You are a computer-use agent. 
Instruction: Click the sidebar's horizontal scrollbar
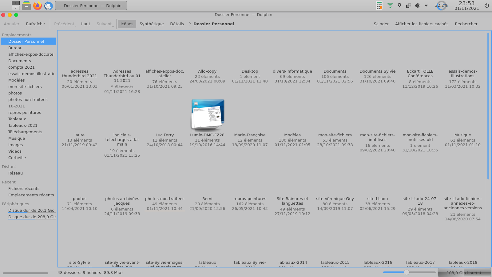(x=26, y=273)
